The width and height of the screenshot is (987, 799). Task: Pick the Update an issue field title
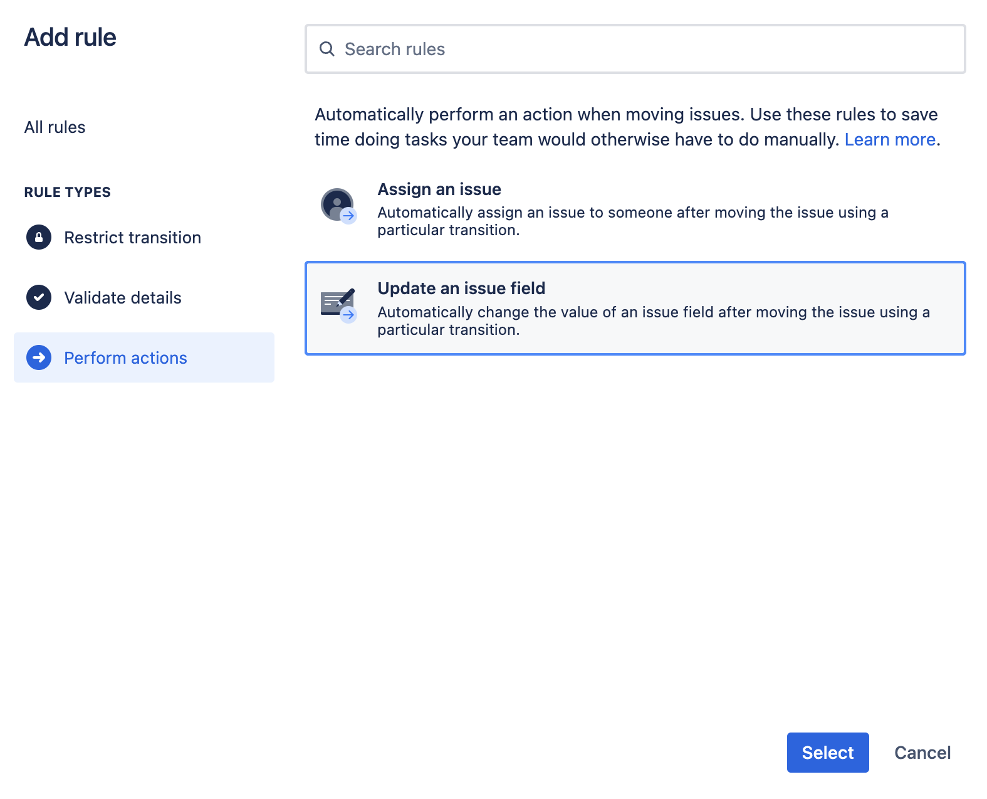(x=461, y=288)
